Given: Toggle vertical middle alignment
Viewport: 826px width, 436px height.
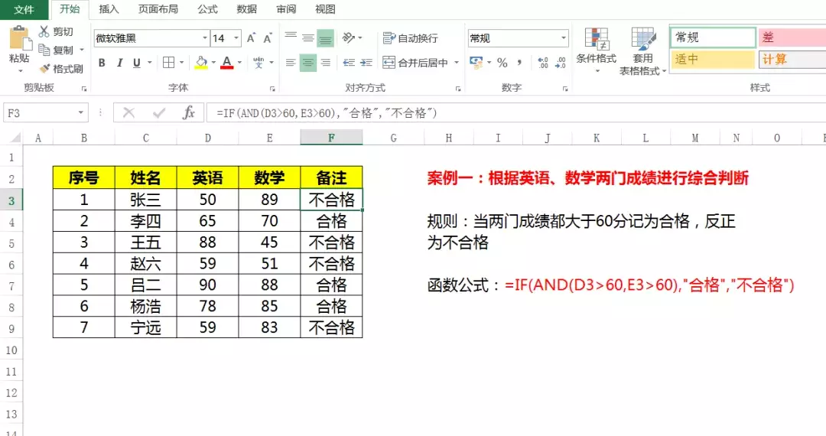Looking at the screenshot, I should pos(308,37).
